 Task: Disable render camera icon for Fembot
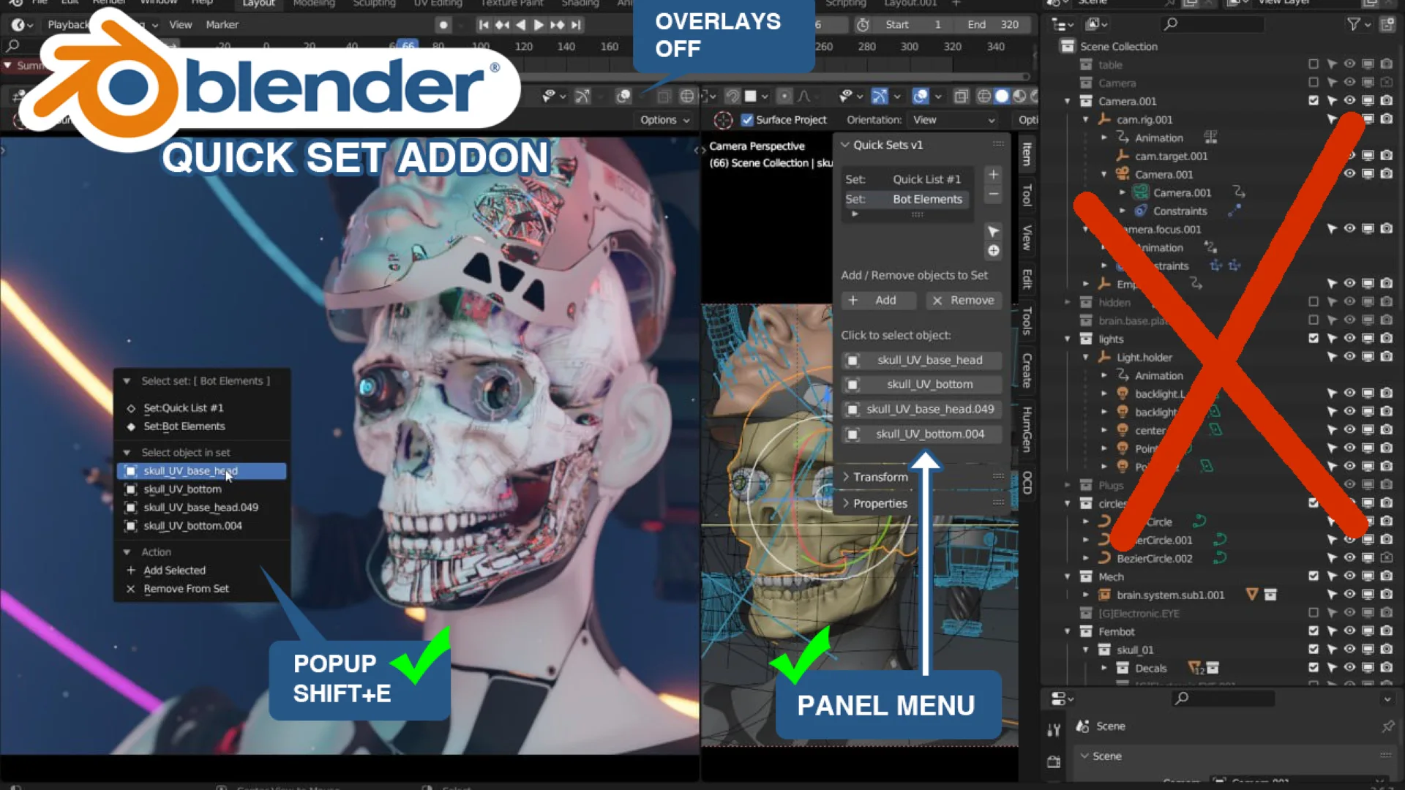pos(1386,631)
